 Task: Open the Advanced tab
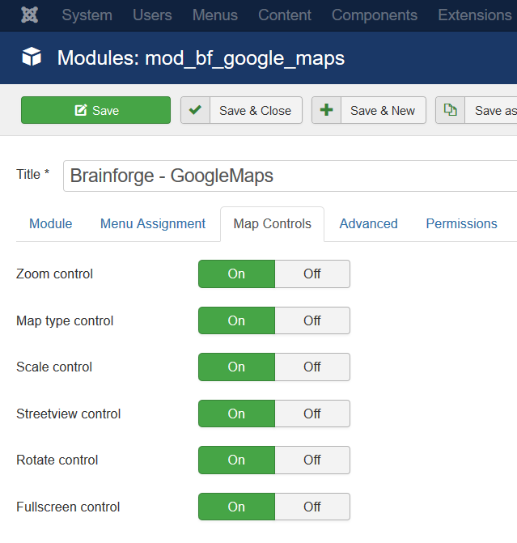[368, 223]
